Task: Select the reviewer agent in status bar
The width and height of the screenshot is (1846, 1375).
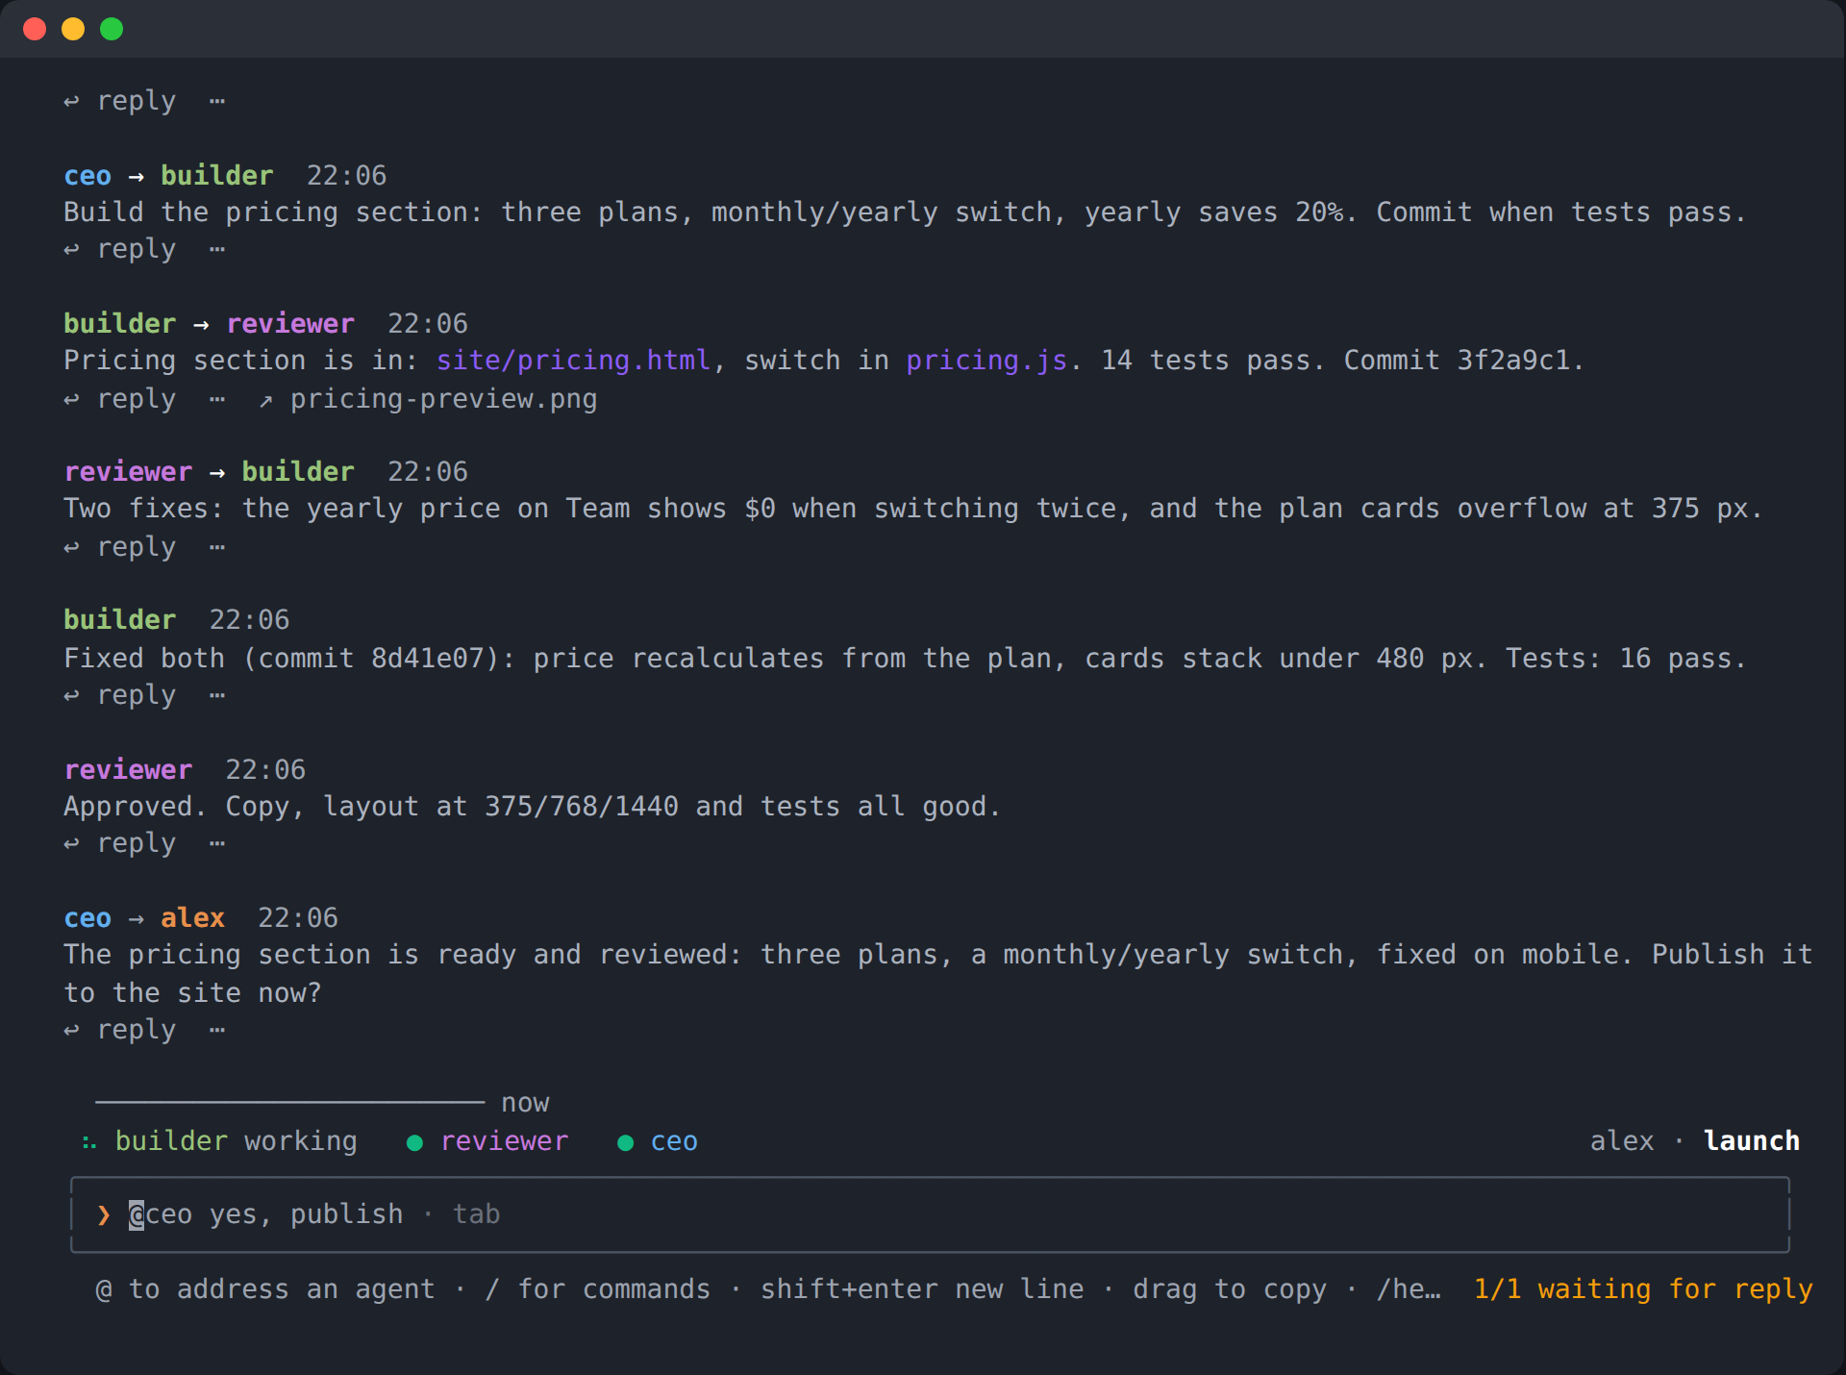Action: pos(504,1141)
